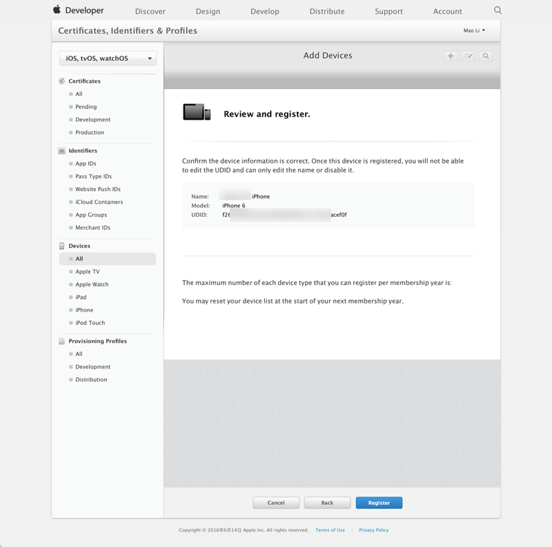Click the Developer home link
This screenshot has width=552, height=547.
84,10
